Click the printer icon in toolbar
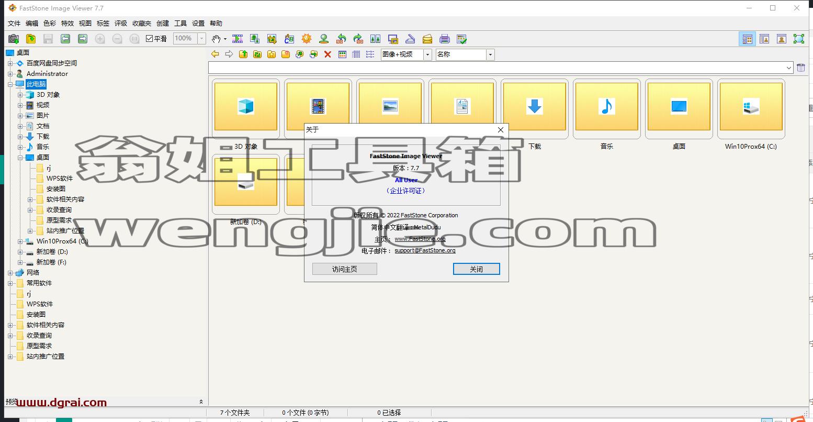 pos(445,39)
